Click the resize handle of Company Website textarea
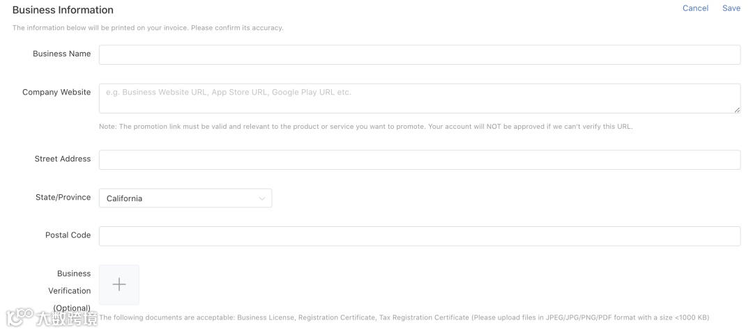The image size is (753, 332). tap(737, 110)
